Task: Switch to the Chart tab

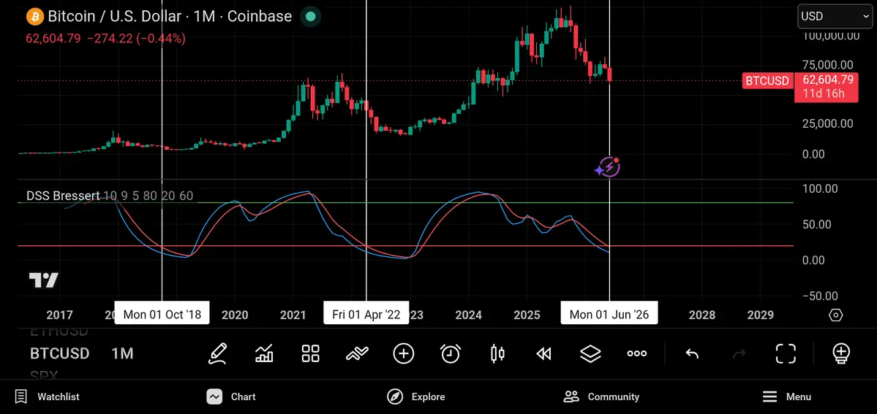Action: [231, 396]
